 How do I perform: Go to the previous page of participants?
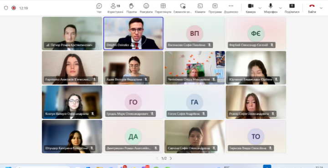click(157, 158)
